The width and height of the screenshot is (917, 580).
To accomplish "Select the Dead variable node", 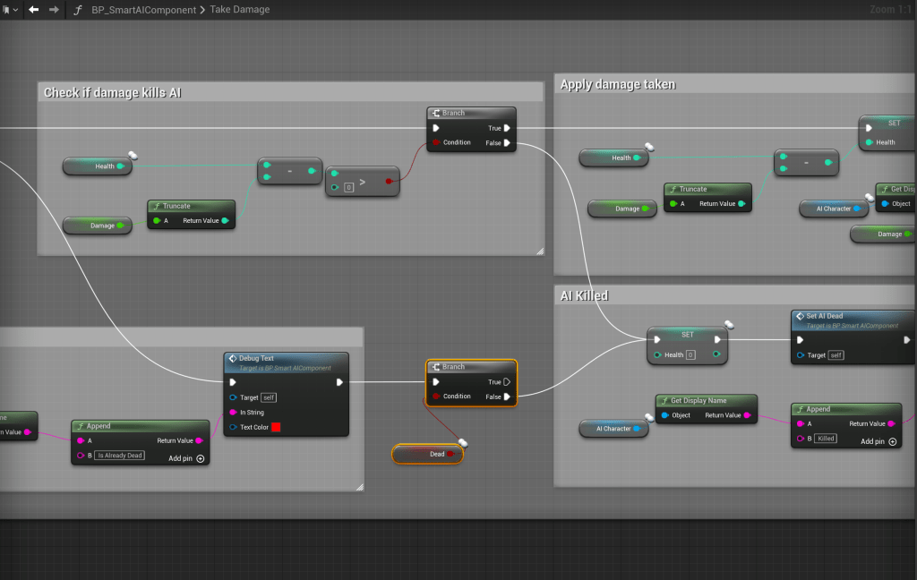I will tap(427, 454).
